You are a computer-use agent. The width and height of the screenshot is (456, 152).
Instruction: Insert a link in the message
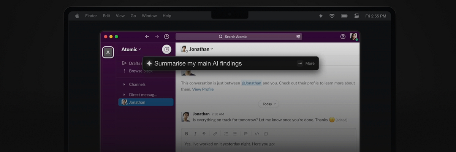(215, 134)
